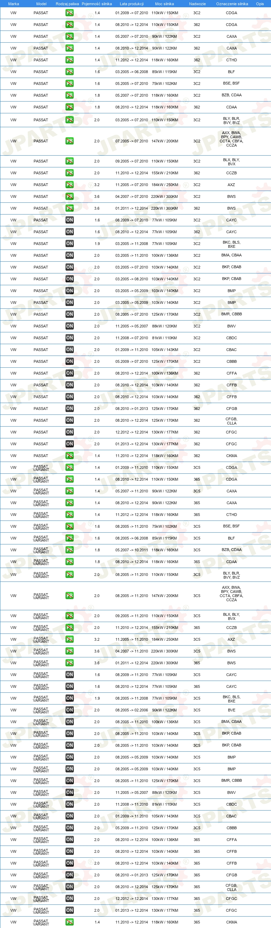Select the date cell "08.2009 -> 11.2010"

click(x=132, y=675)
